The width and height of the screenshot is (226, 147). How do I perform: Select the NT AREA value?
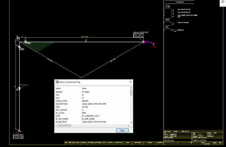coord(85,92)
